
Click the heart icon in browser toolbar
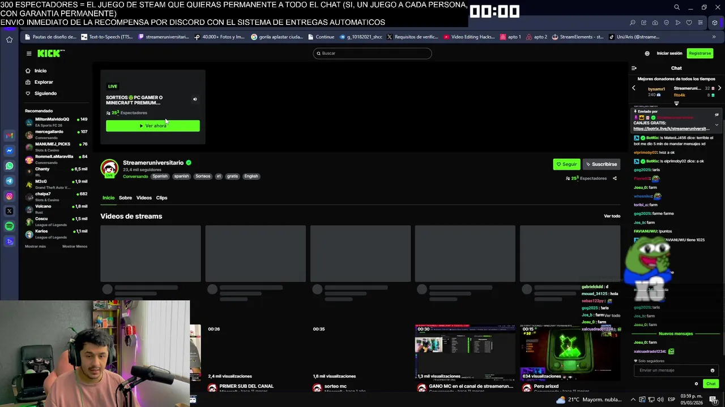[689, 23]
